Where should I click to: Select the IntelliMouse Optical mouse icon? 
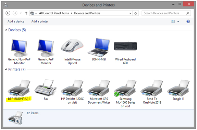click(72, 45)
